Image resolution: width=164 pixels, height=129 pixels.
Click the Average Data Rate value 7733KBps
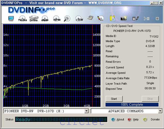[x=151, y=78]
